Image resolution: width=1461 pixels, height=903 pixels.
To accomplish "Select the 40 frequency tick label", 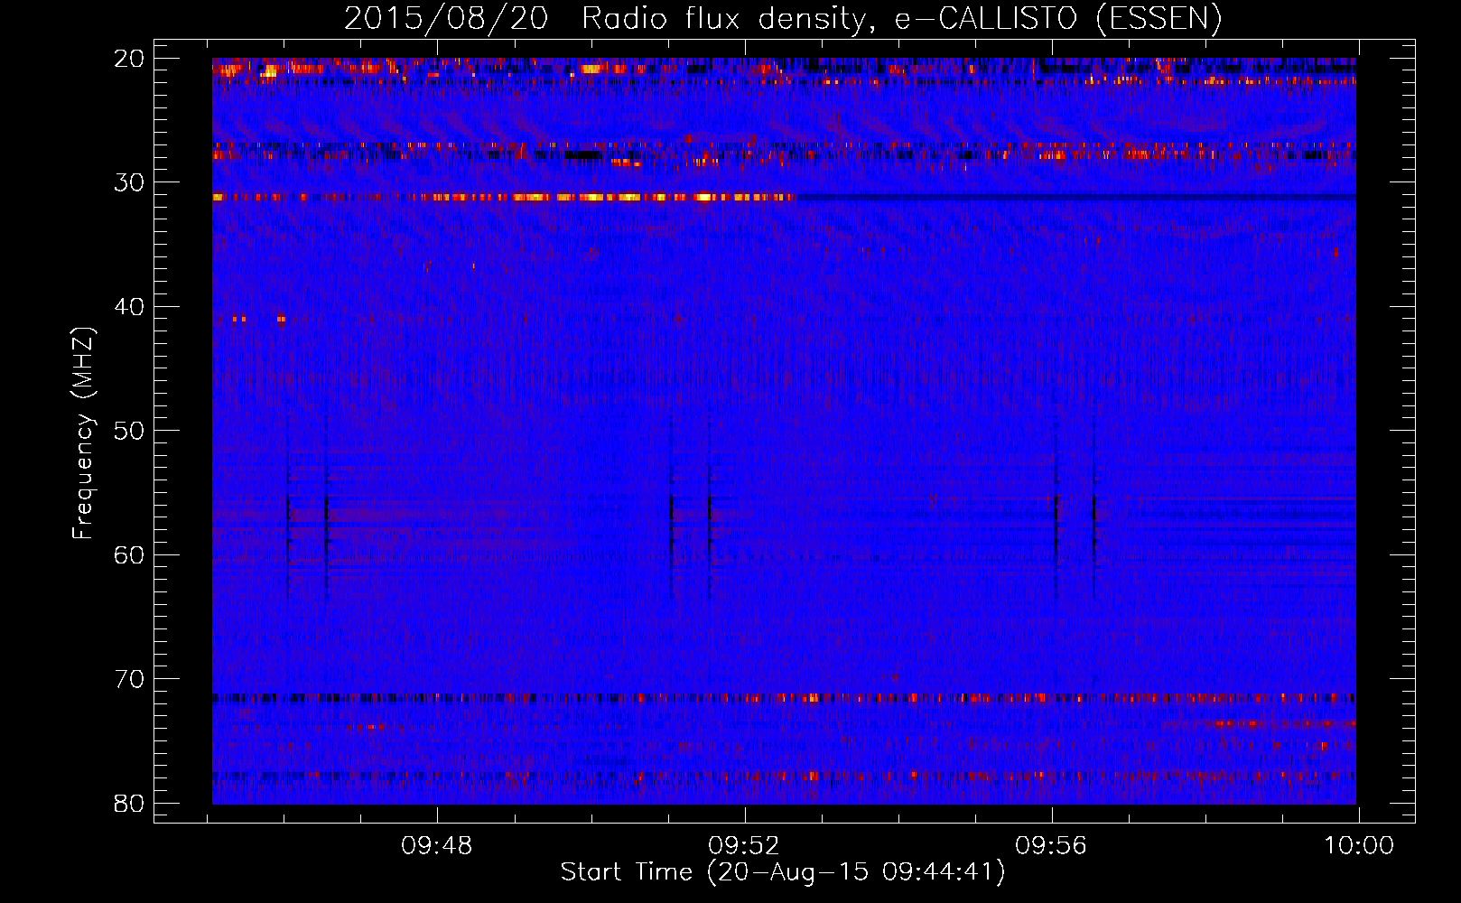I will [x=129, y=307].
